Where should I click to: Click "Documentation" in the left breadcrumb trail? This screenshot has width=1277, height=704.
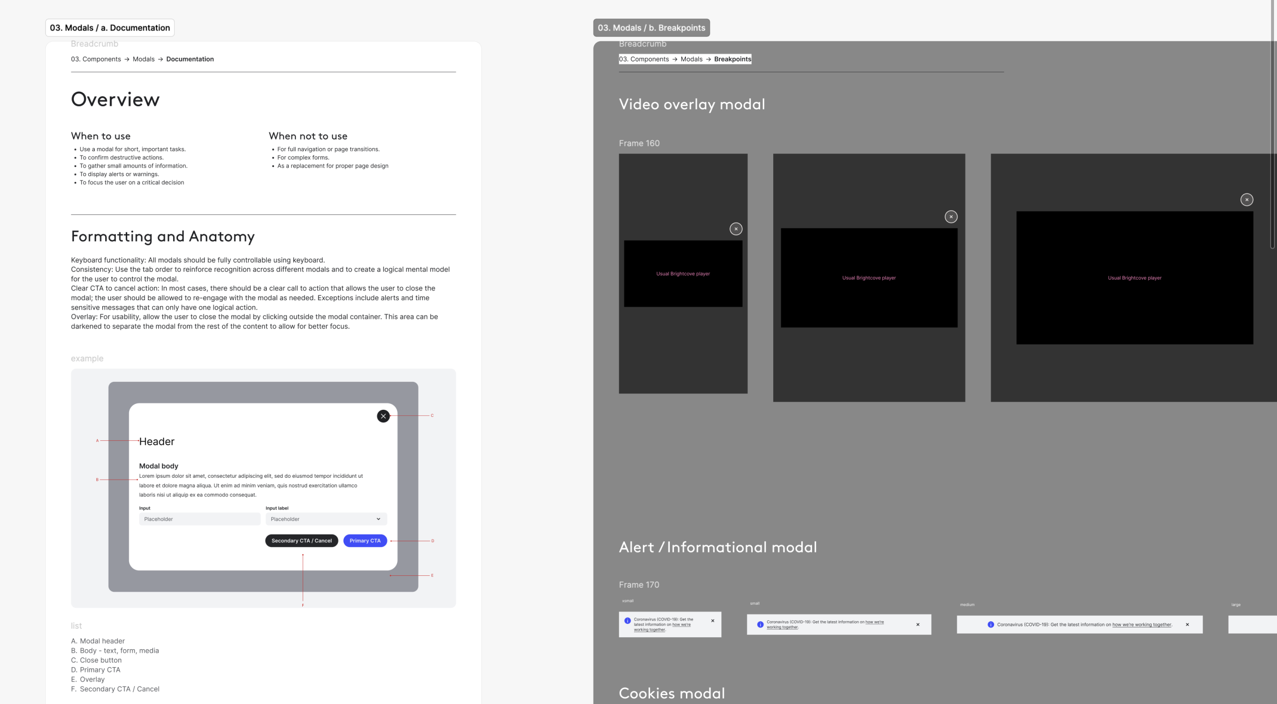tap(190, 59)
